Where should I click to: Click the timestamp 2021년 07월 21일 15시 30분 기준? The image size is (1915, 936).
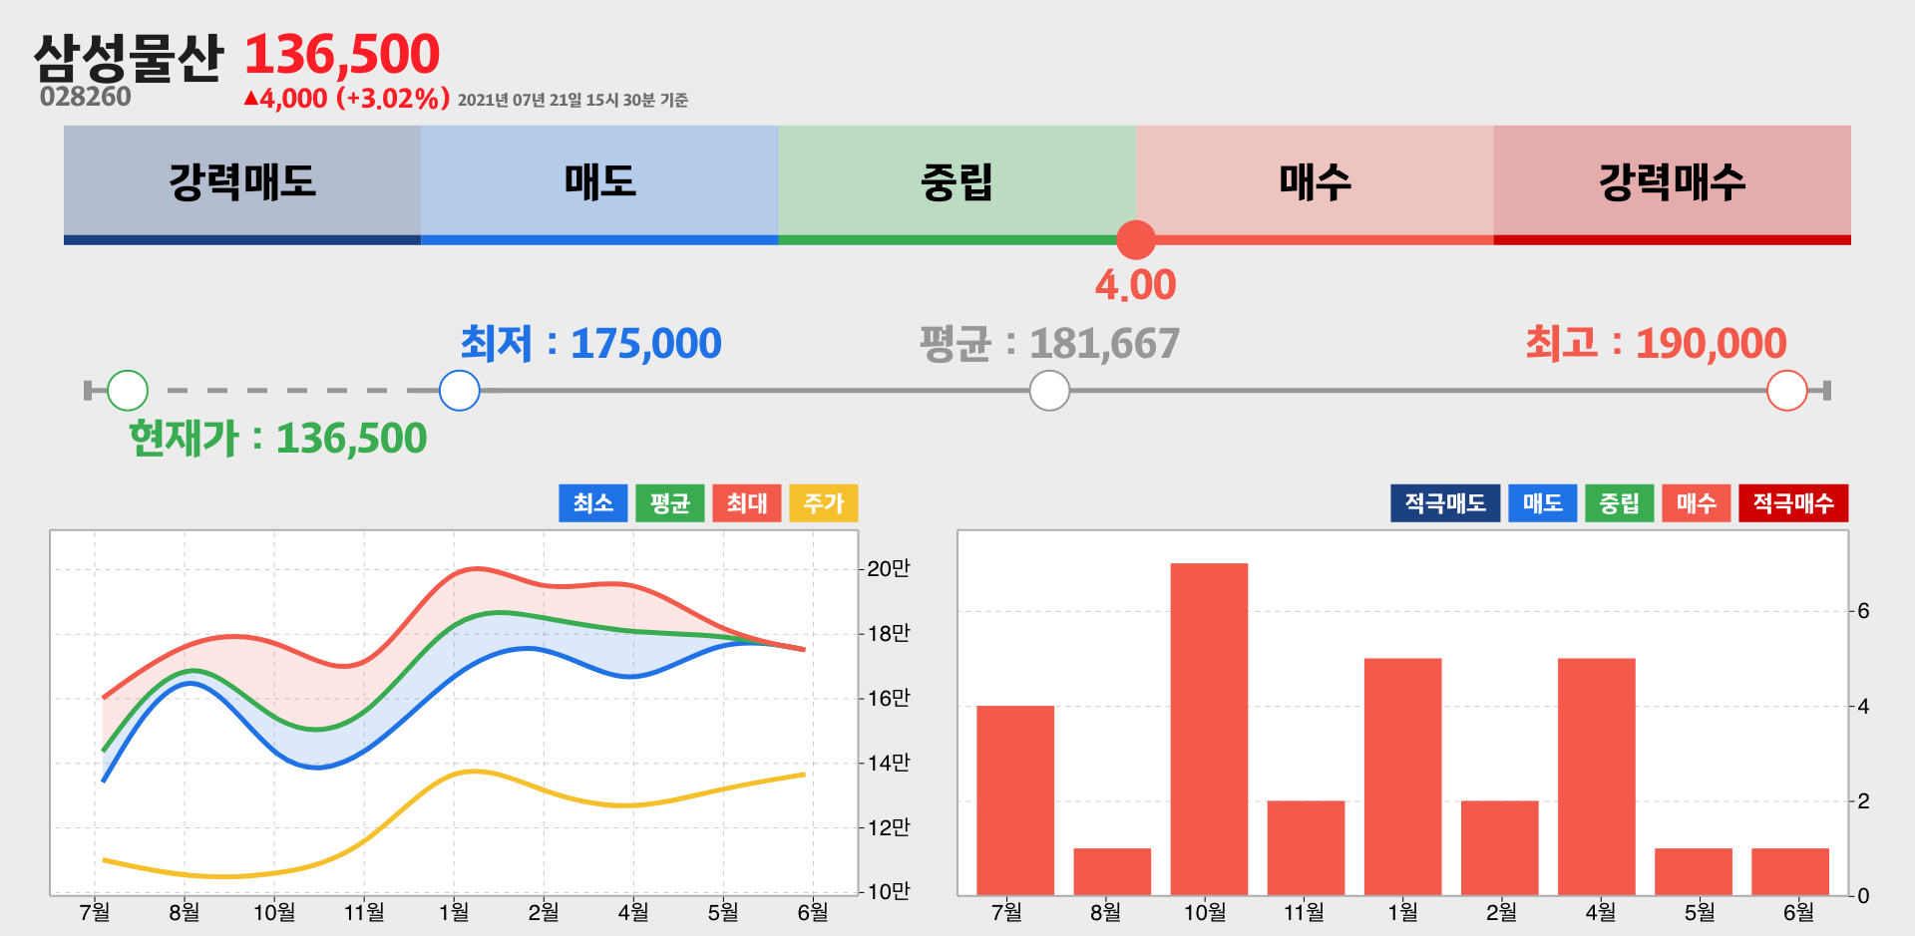pyautogui.click(x=573, y=100)
